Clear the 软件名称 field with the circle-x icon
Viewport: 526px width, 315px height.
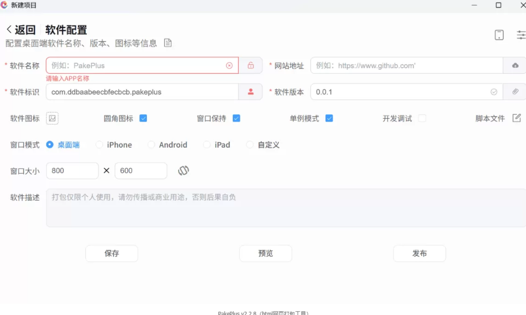pos(229,66)
